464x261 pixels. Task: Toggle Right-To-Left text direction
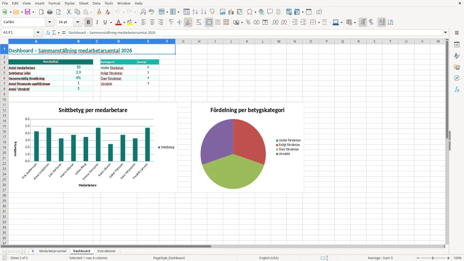[371, 22]
